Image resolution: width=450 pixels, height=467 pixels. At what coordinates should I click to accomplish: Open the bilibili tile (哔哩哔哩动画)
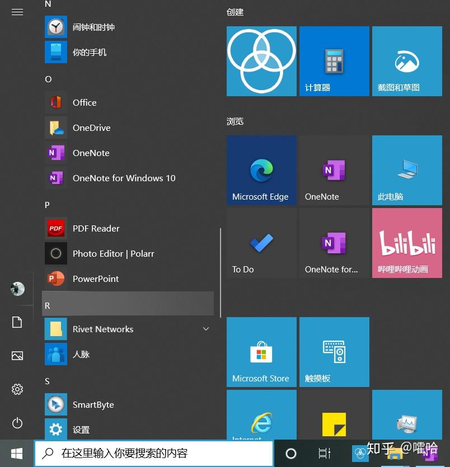tap(407, 243)
